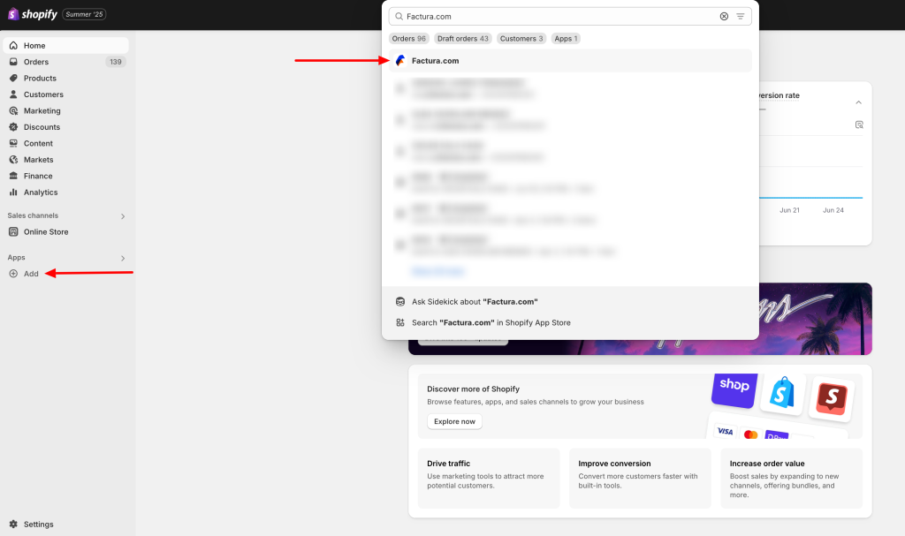The image size is (905, 536).
Task: Click the Finance bank icon
Action: (13, 176)
